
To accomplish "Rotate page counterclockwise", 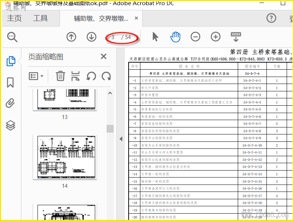I will pyautogui.click(x=91, y=76).
